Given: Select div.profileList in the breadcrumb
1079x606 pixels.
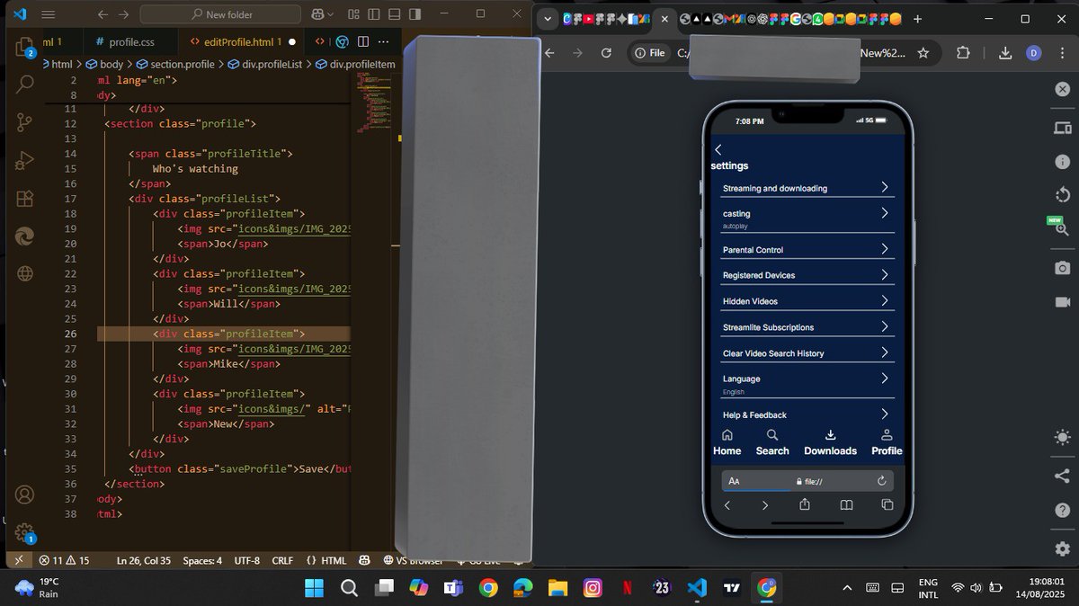Looking at the screenshot, I should 264,64.
